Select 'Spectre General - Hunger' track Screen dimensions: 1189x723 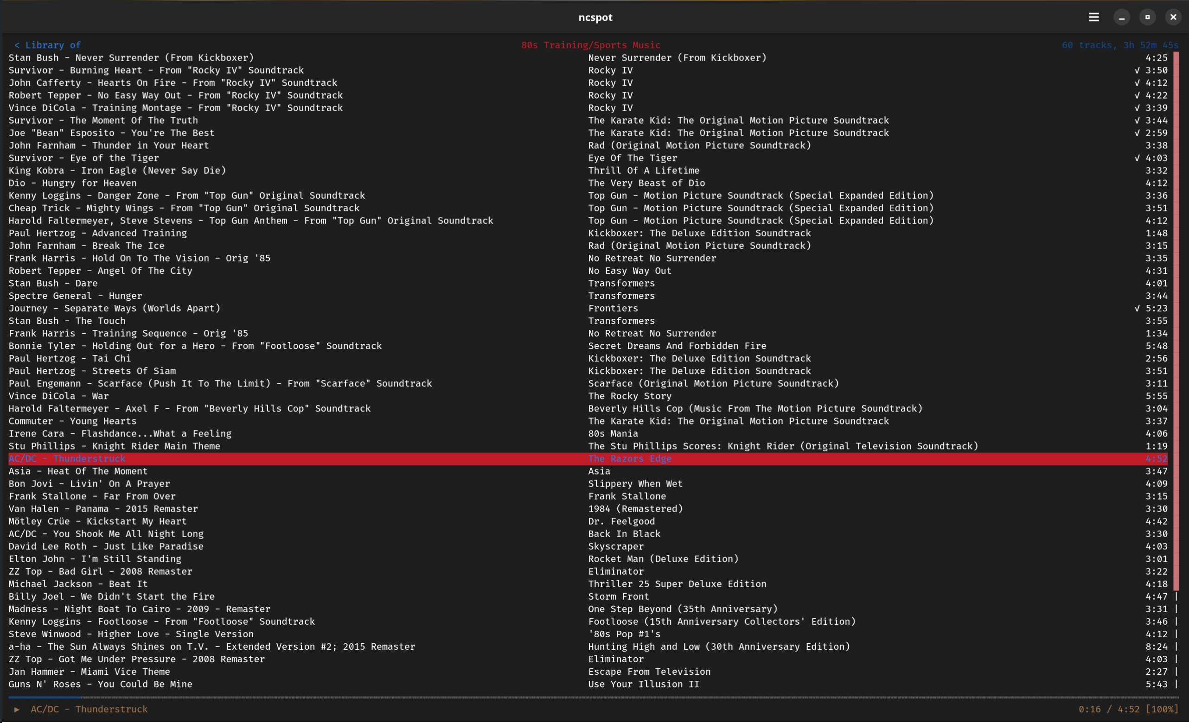(588, 296)
